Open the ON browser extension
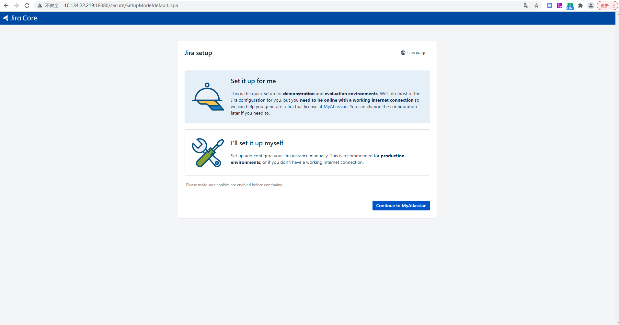Screen dimensions: 619x325 tap(570, 6)
